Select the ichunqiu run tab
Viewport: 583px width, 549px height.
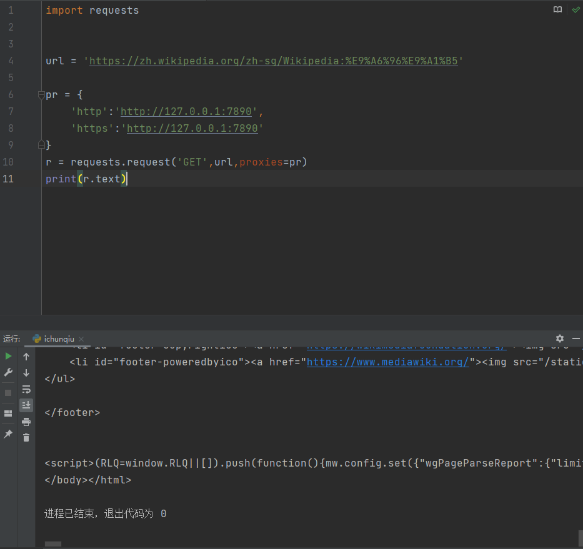click(x=59, y=339)
